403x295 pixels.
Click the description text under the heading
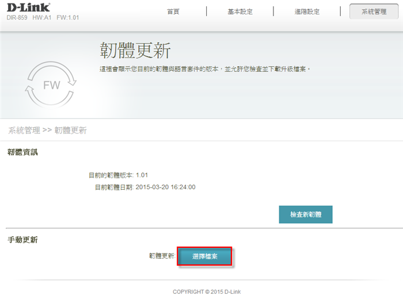pos(204,69)
